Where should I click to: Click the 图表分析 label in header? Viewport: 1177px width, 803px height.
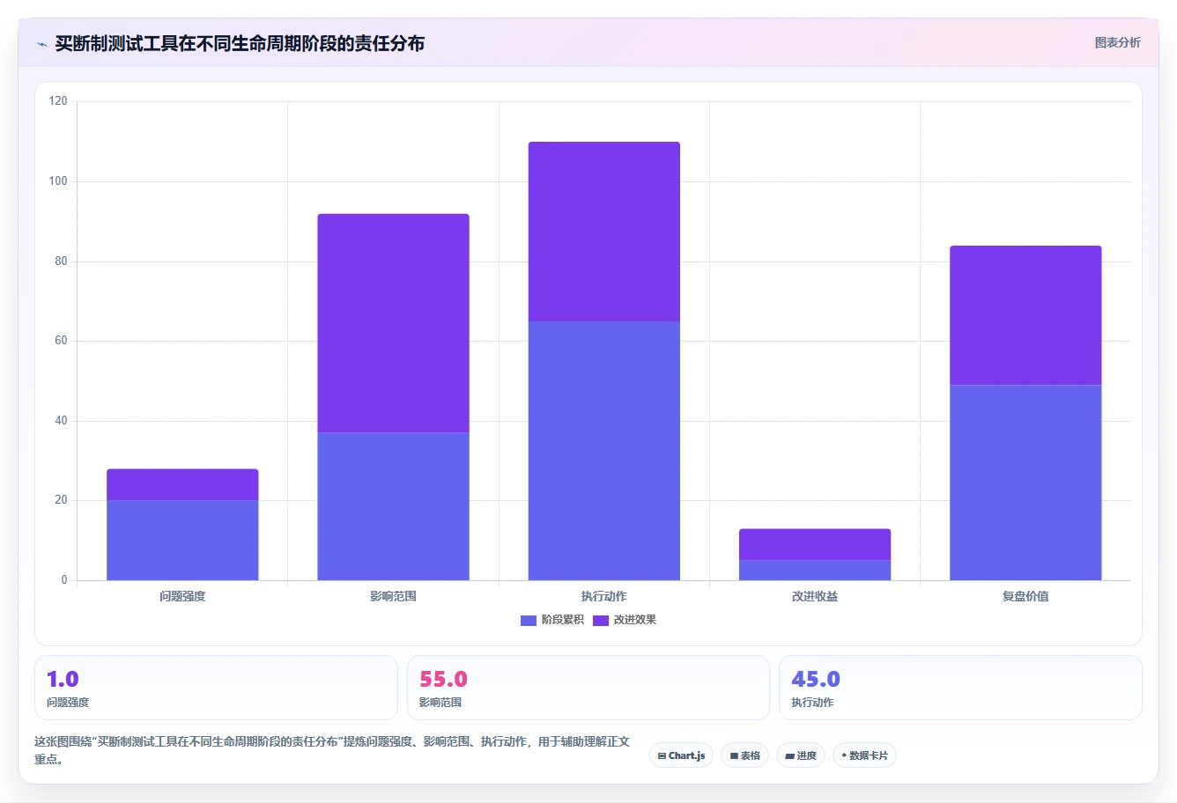[x=1117, y=42]
